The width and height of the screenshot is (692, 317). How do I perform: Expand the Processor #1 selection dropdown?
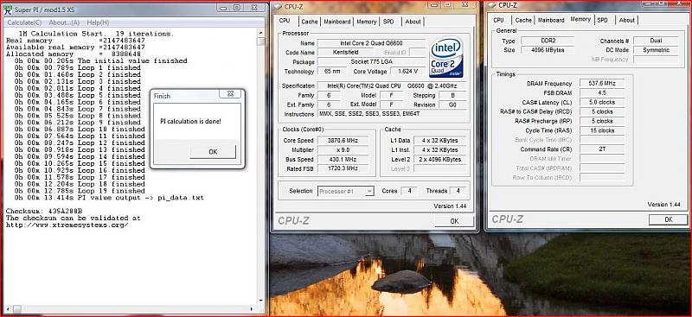pyautogui.click(x=370, y=192)
